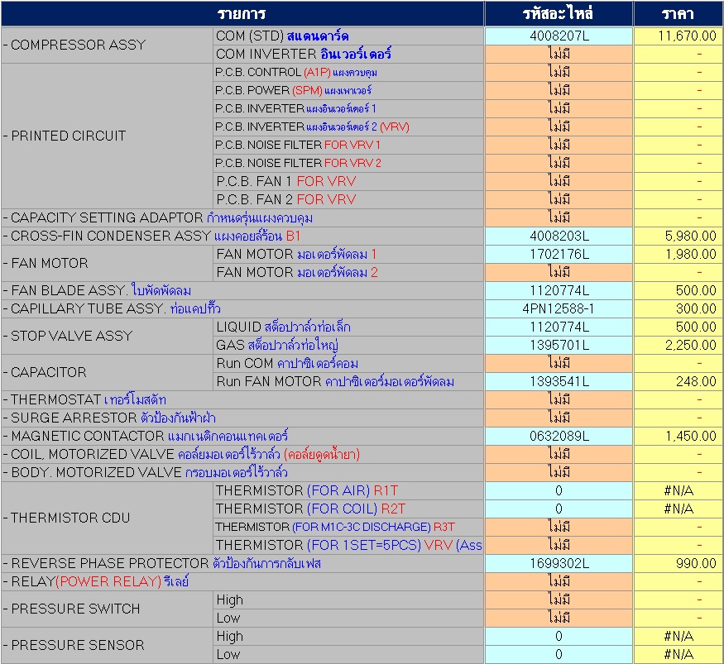Click the ราคา column header

coord(678,13)
